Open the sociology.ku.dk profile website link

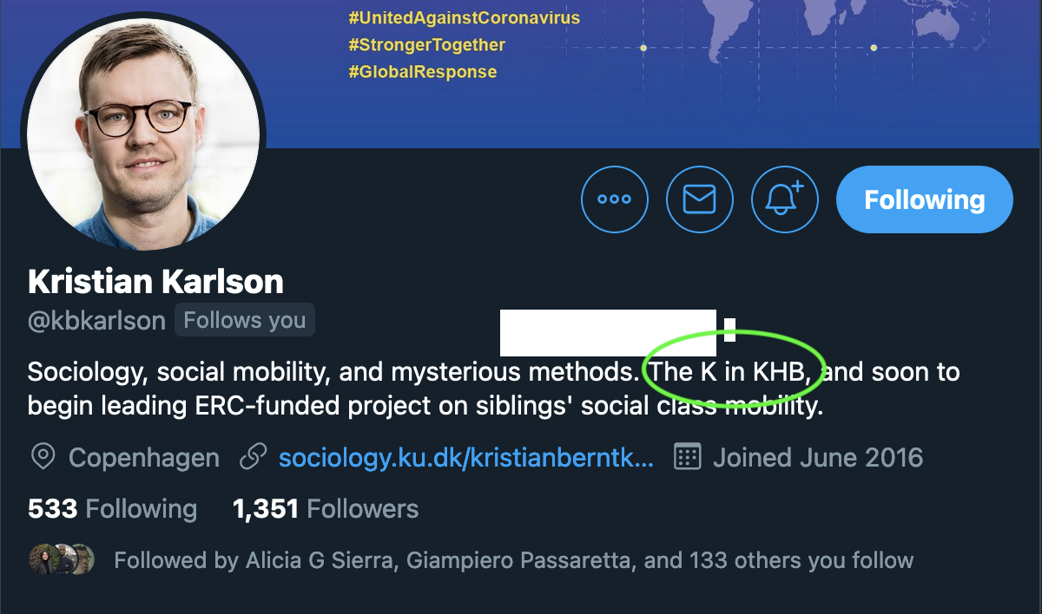[x=466, y=457]
